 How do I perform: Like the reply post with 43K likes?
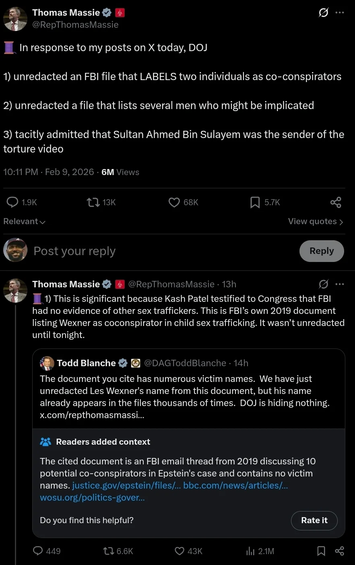[180, 551]
